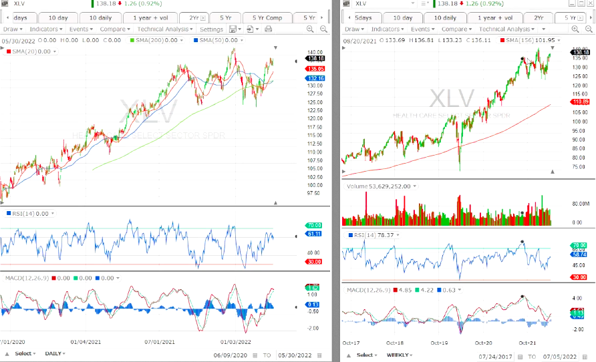596x362 pixels.
Task: Edit the 07/05/2022 end date field
Action: (559, 357)
